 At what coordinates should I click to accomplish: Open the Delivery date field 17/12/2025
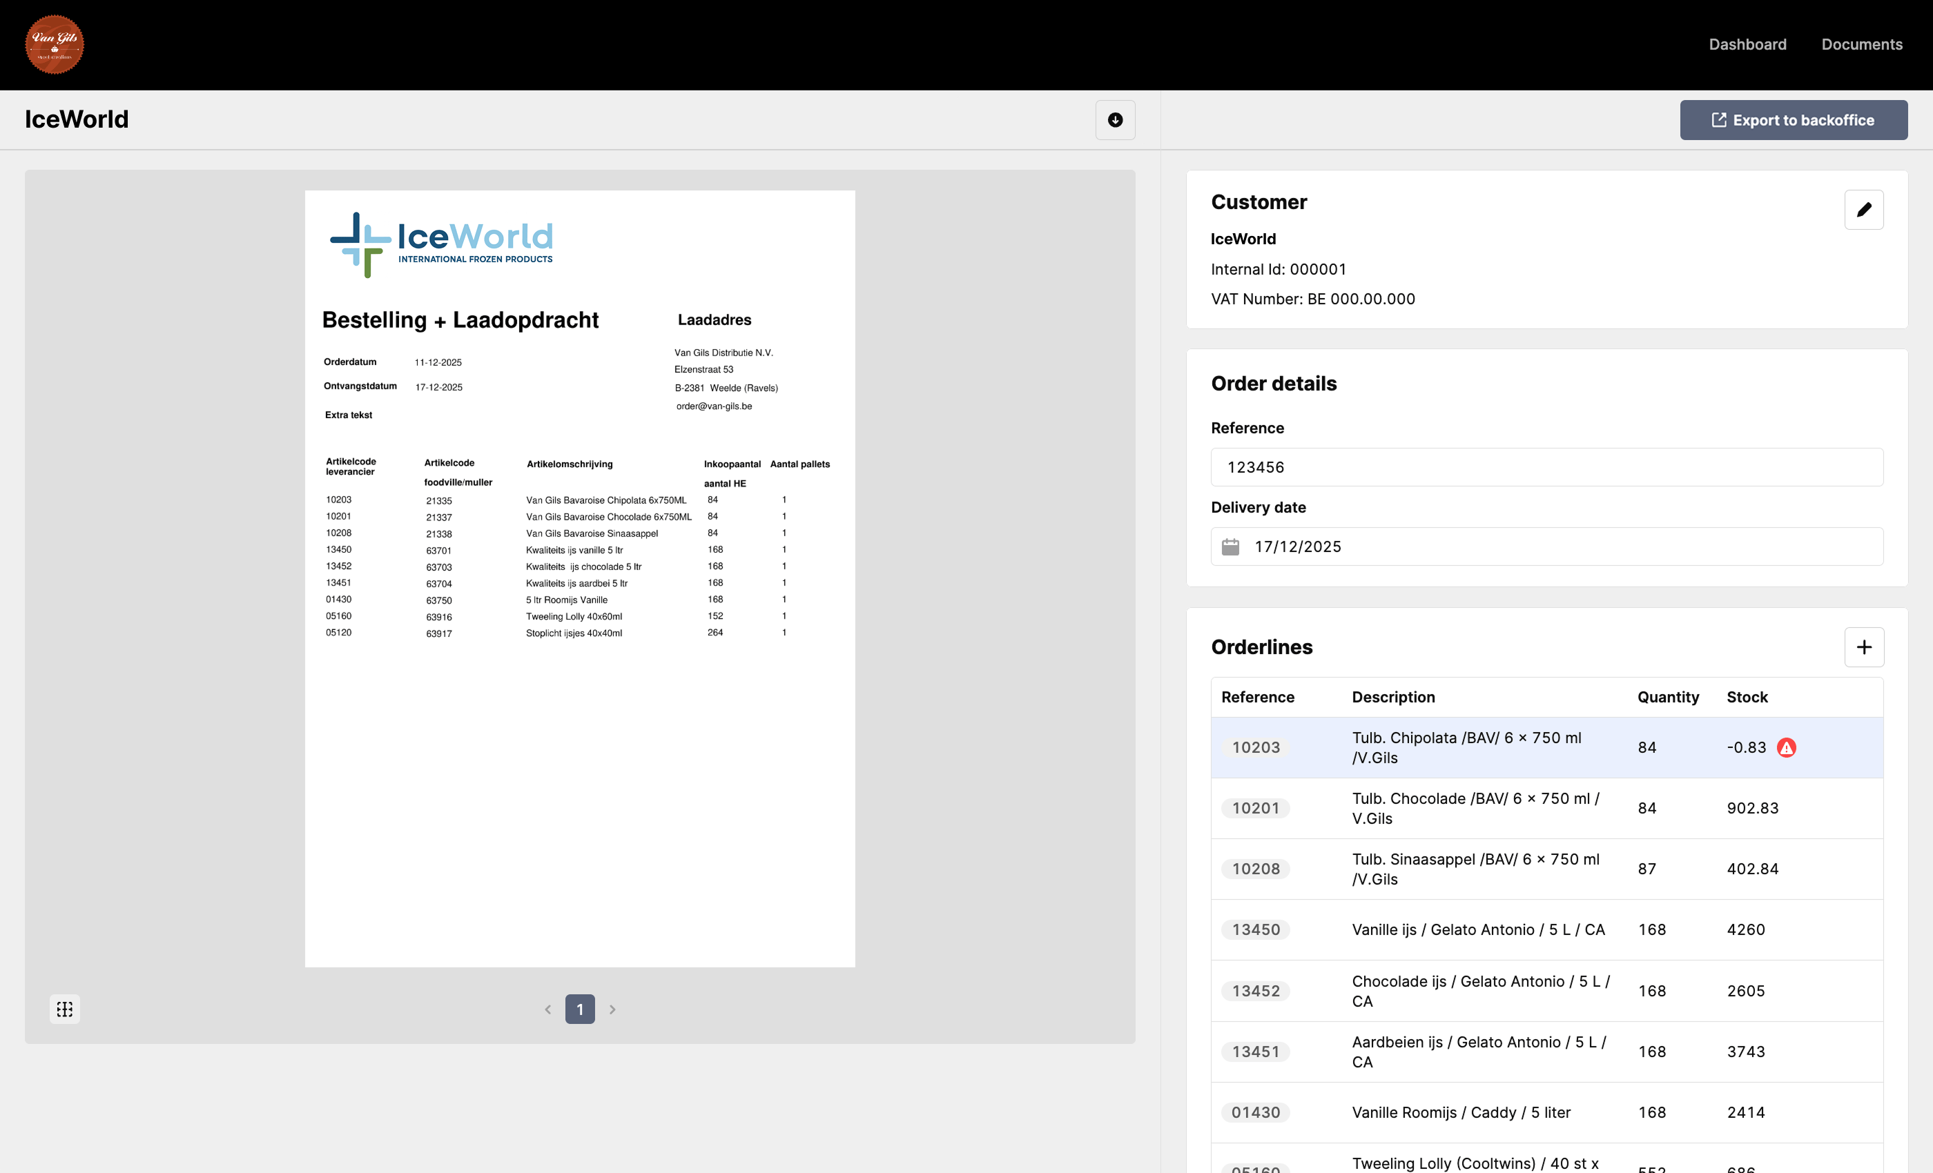click(1561, 546)
